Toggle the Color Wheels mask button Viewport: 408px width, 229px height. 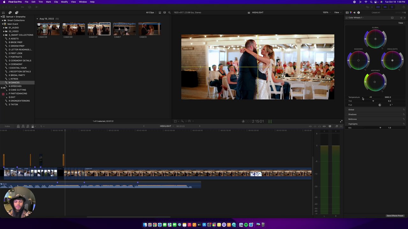point(392,18)
